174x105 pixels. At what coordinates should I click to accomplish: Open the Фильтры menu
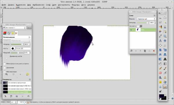(x=76, y=5)
